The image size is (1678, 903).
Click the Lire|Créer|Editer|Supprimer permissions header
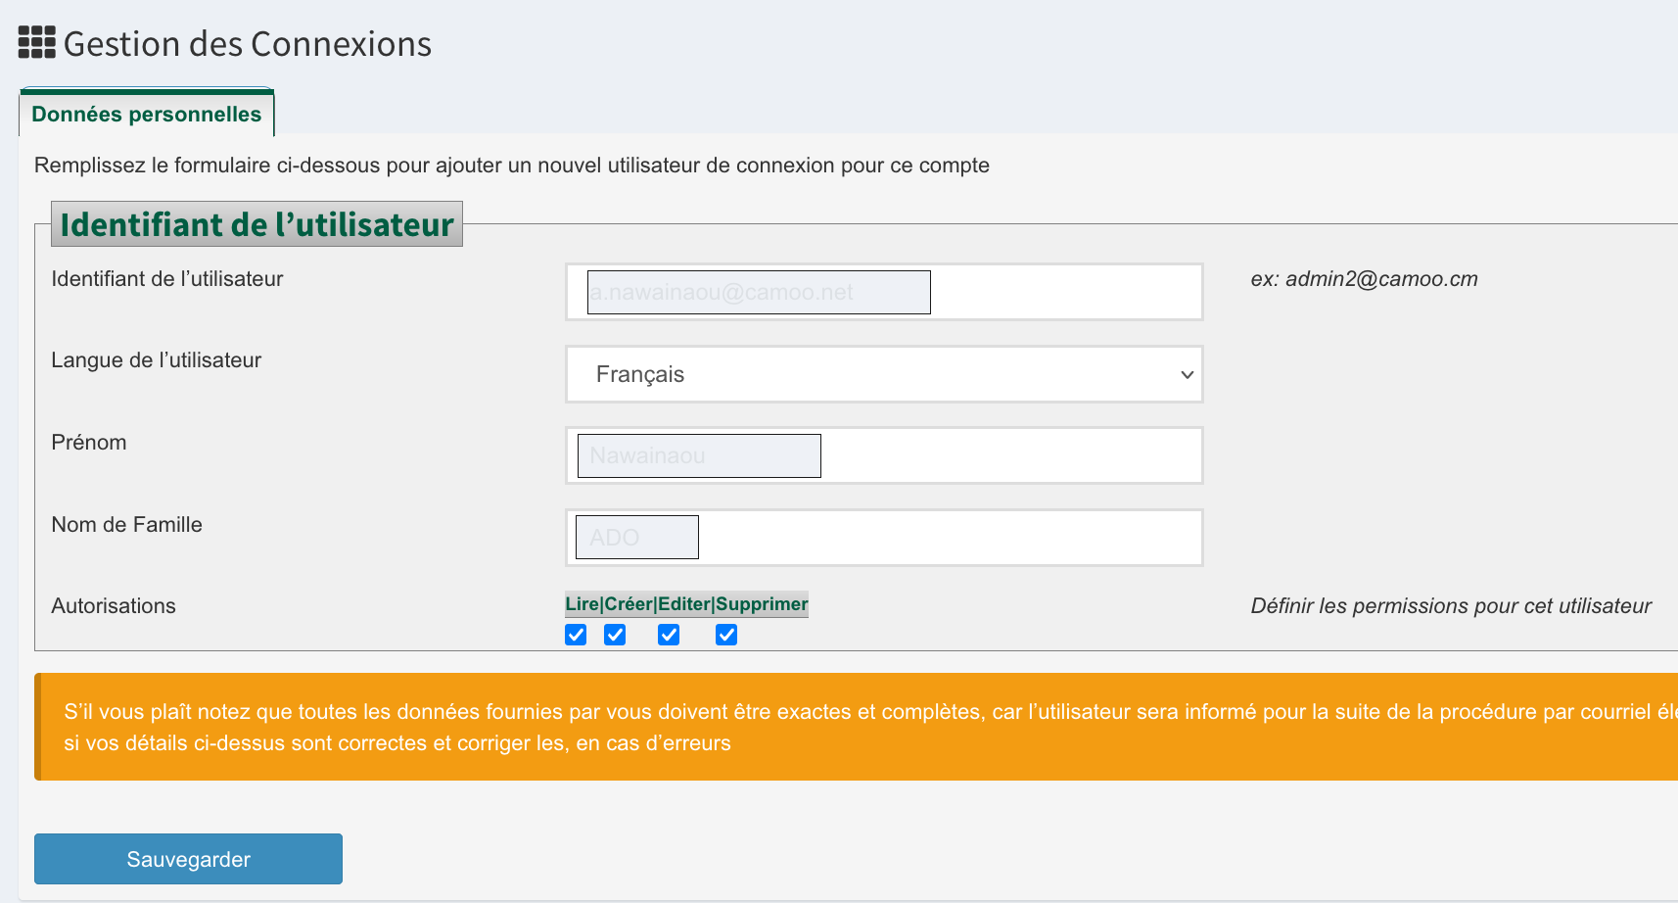point(686,604)
